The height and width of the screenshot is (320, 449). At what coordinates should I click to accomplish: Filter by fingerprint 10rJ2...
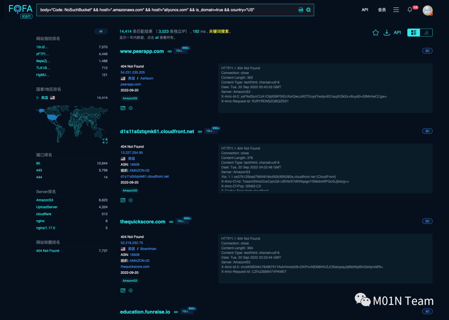[x=42, y=47]
